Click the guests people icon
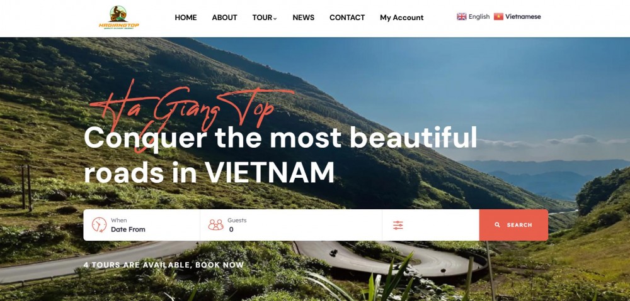This screenshot has width=630, height=301. pos(215,225)
